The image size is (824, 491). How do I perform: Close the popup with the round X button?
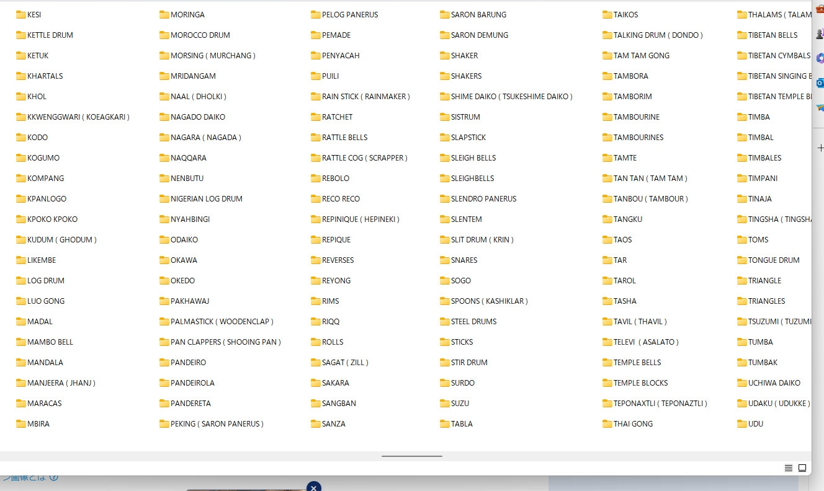tap(314, 487)
